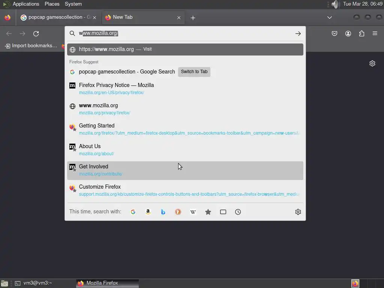Select the www.mozilla.org privacy/firefox suggestion
This screenshot has height=288, width=384.
tap(185, 109)
